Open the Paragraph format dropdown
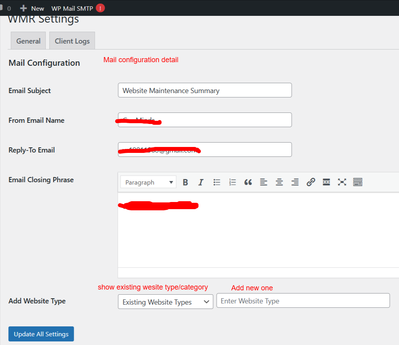Screen dimensions: 399x345 pos(148,182)
